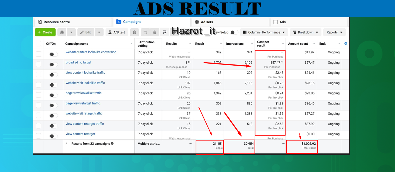The image size is (395, 172).
Task: Click the export icon next to trash
Action: [164, 32]
